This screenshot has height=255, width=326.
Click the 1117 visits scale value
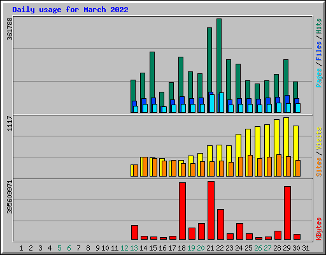tap(10, 124)
